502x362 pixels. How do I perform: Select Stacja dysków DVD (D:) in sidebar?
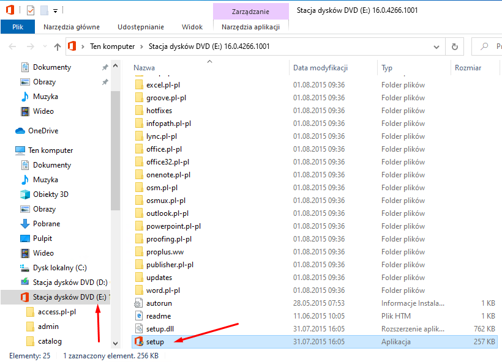[x=70, y=283]
